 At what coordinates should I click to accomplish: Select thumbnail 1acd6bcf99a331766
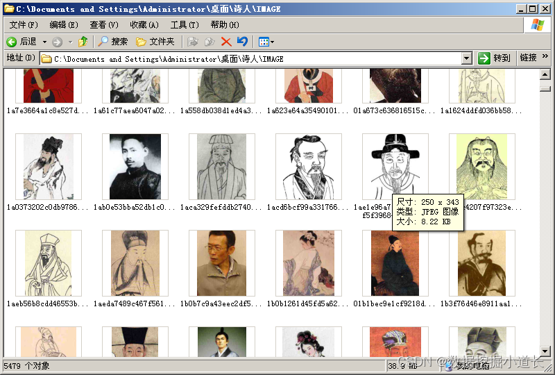[x=309, y=167]
